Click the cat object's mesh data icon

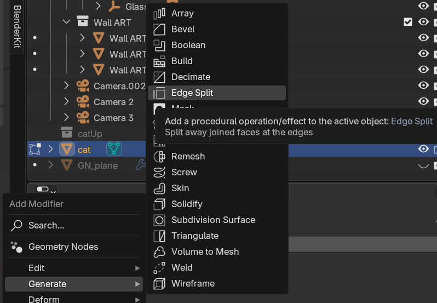tap(114, 149)
